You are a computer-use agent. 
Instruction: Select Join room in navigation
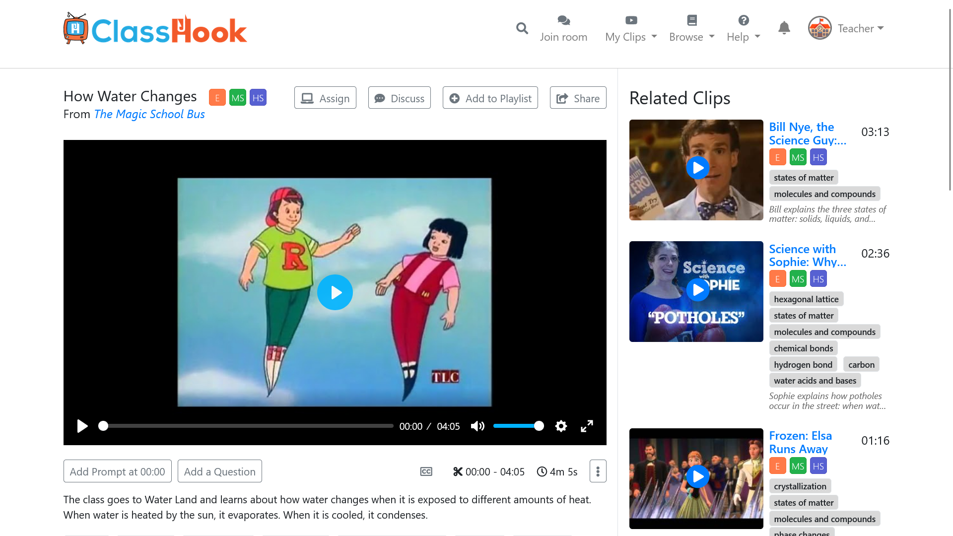click(x=563, y=28)
